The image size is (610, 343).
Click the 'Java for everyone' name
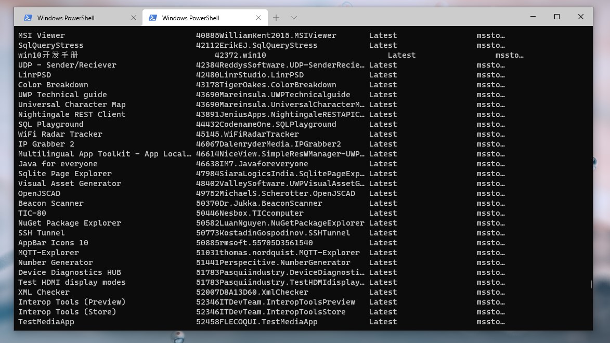[x=58, y=164]
